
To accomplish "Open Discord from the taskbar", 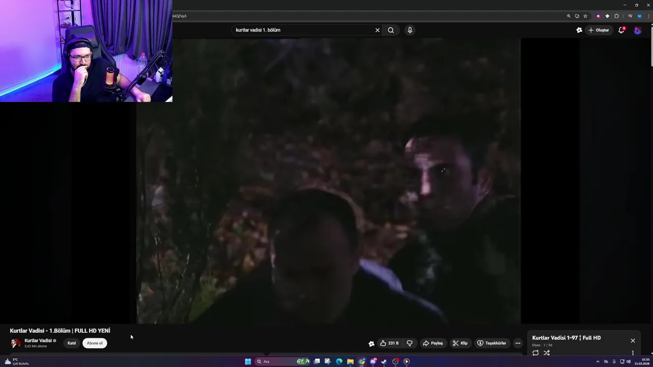I will (373, 361).
